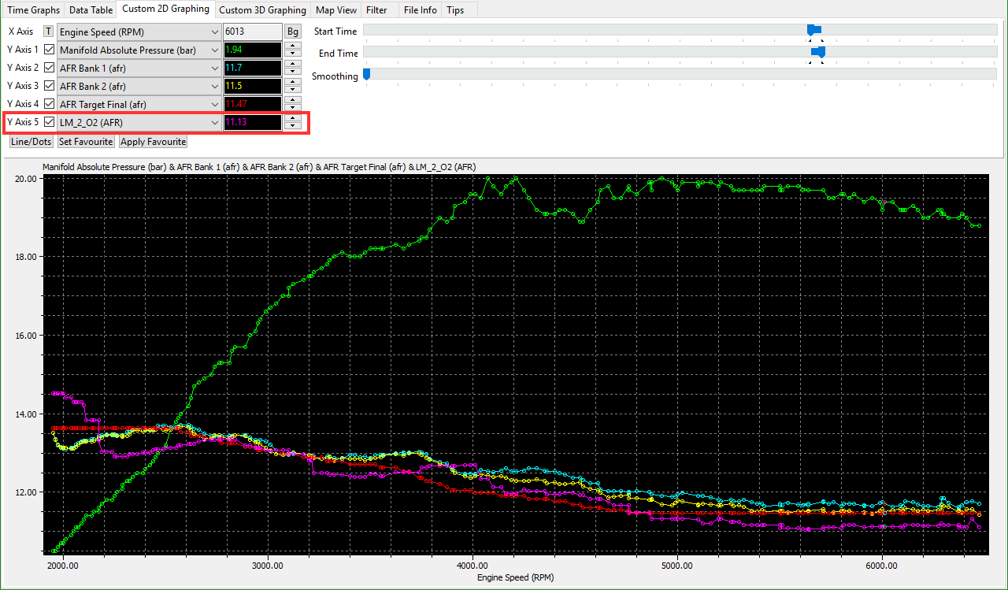Switch to the Custom 3D Graphing tab
Screen dimensions: 1008x590
(x=262, y=10)
